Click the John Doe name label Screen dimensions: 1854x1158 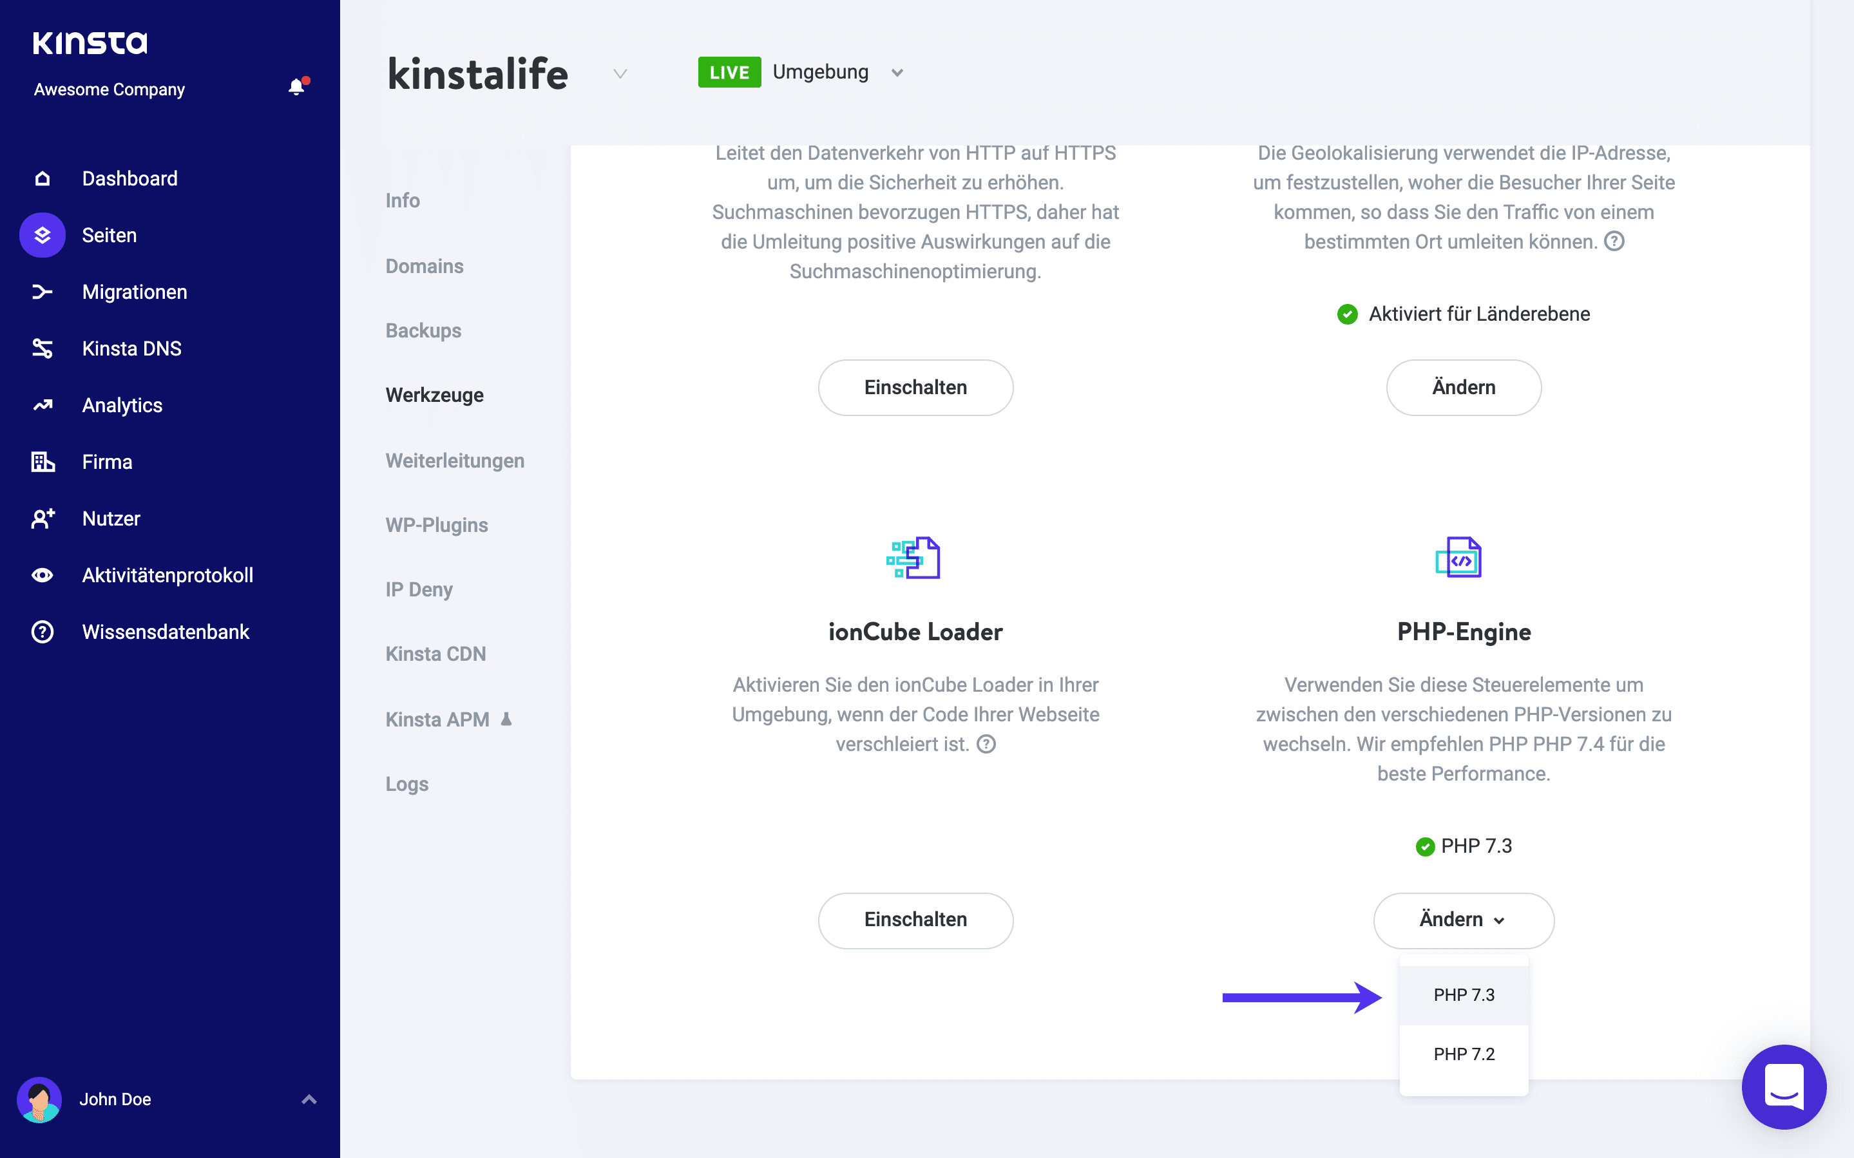pyautogui.click(x=115, y=1099)
